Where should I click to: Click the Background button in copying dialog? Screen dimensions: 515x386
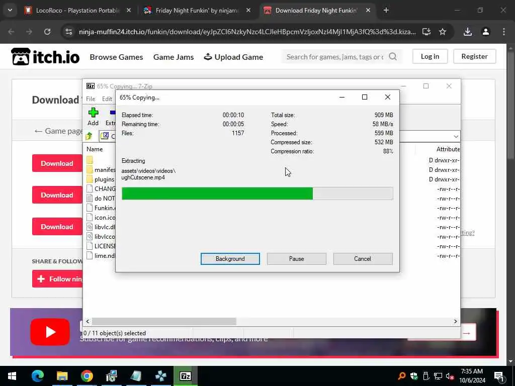(x=230, y=259)
